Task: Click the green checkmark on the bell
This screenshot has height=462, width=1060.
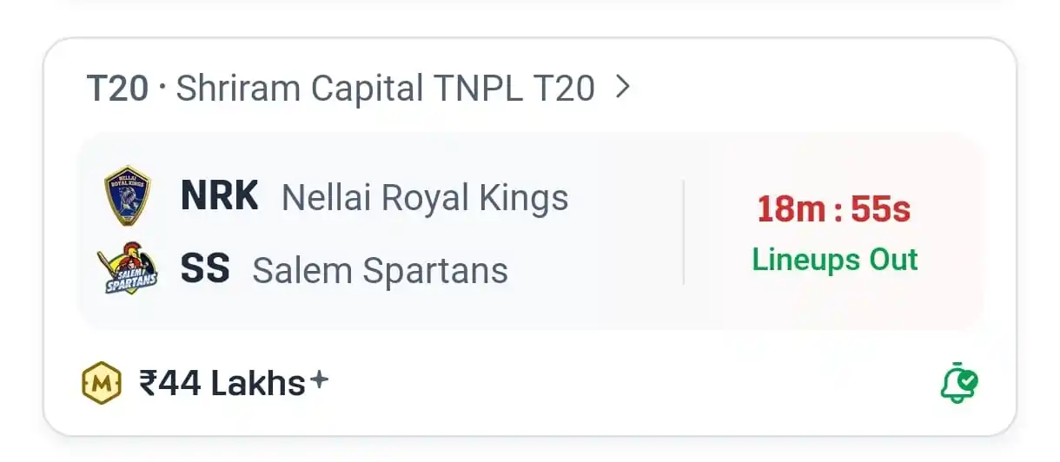Action: [968, 380]
